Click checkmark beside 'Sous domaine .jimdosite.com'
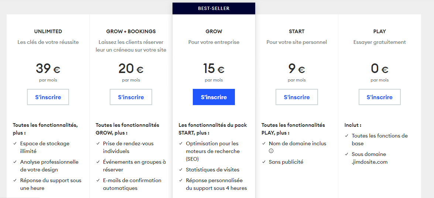 click(346, 154)
